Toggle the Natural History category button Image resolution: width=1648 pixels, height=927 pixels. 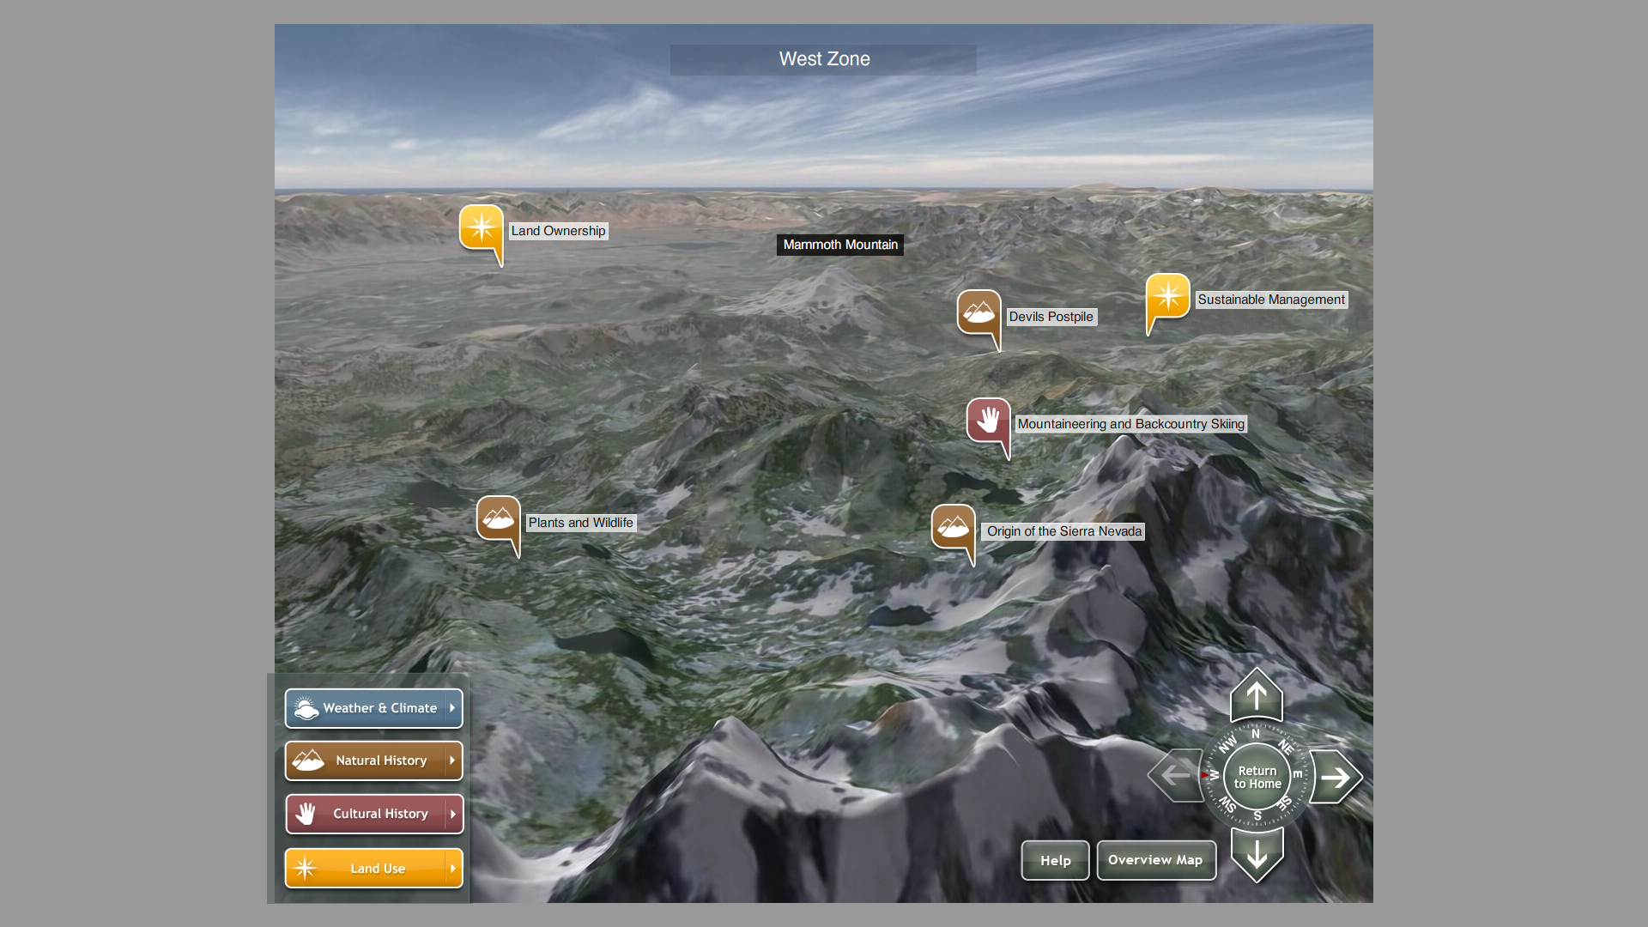pos(365,760)
